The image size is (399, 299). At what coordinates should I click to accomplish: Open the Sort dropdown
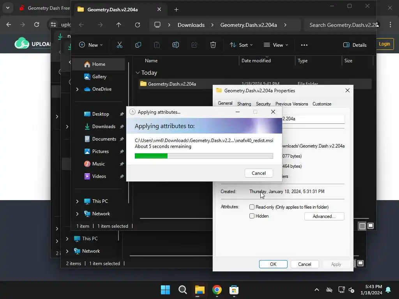coord(241,45)
